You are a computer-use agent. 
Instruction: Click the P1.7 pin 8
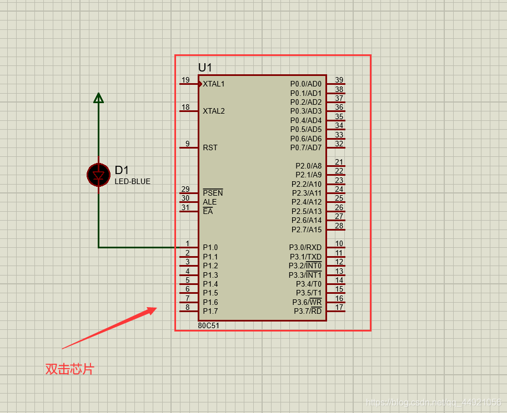pyautogui.click(x=189, y=312)
